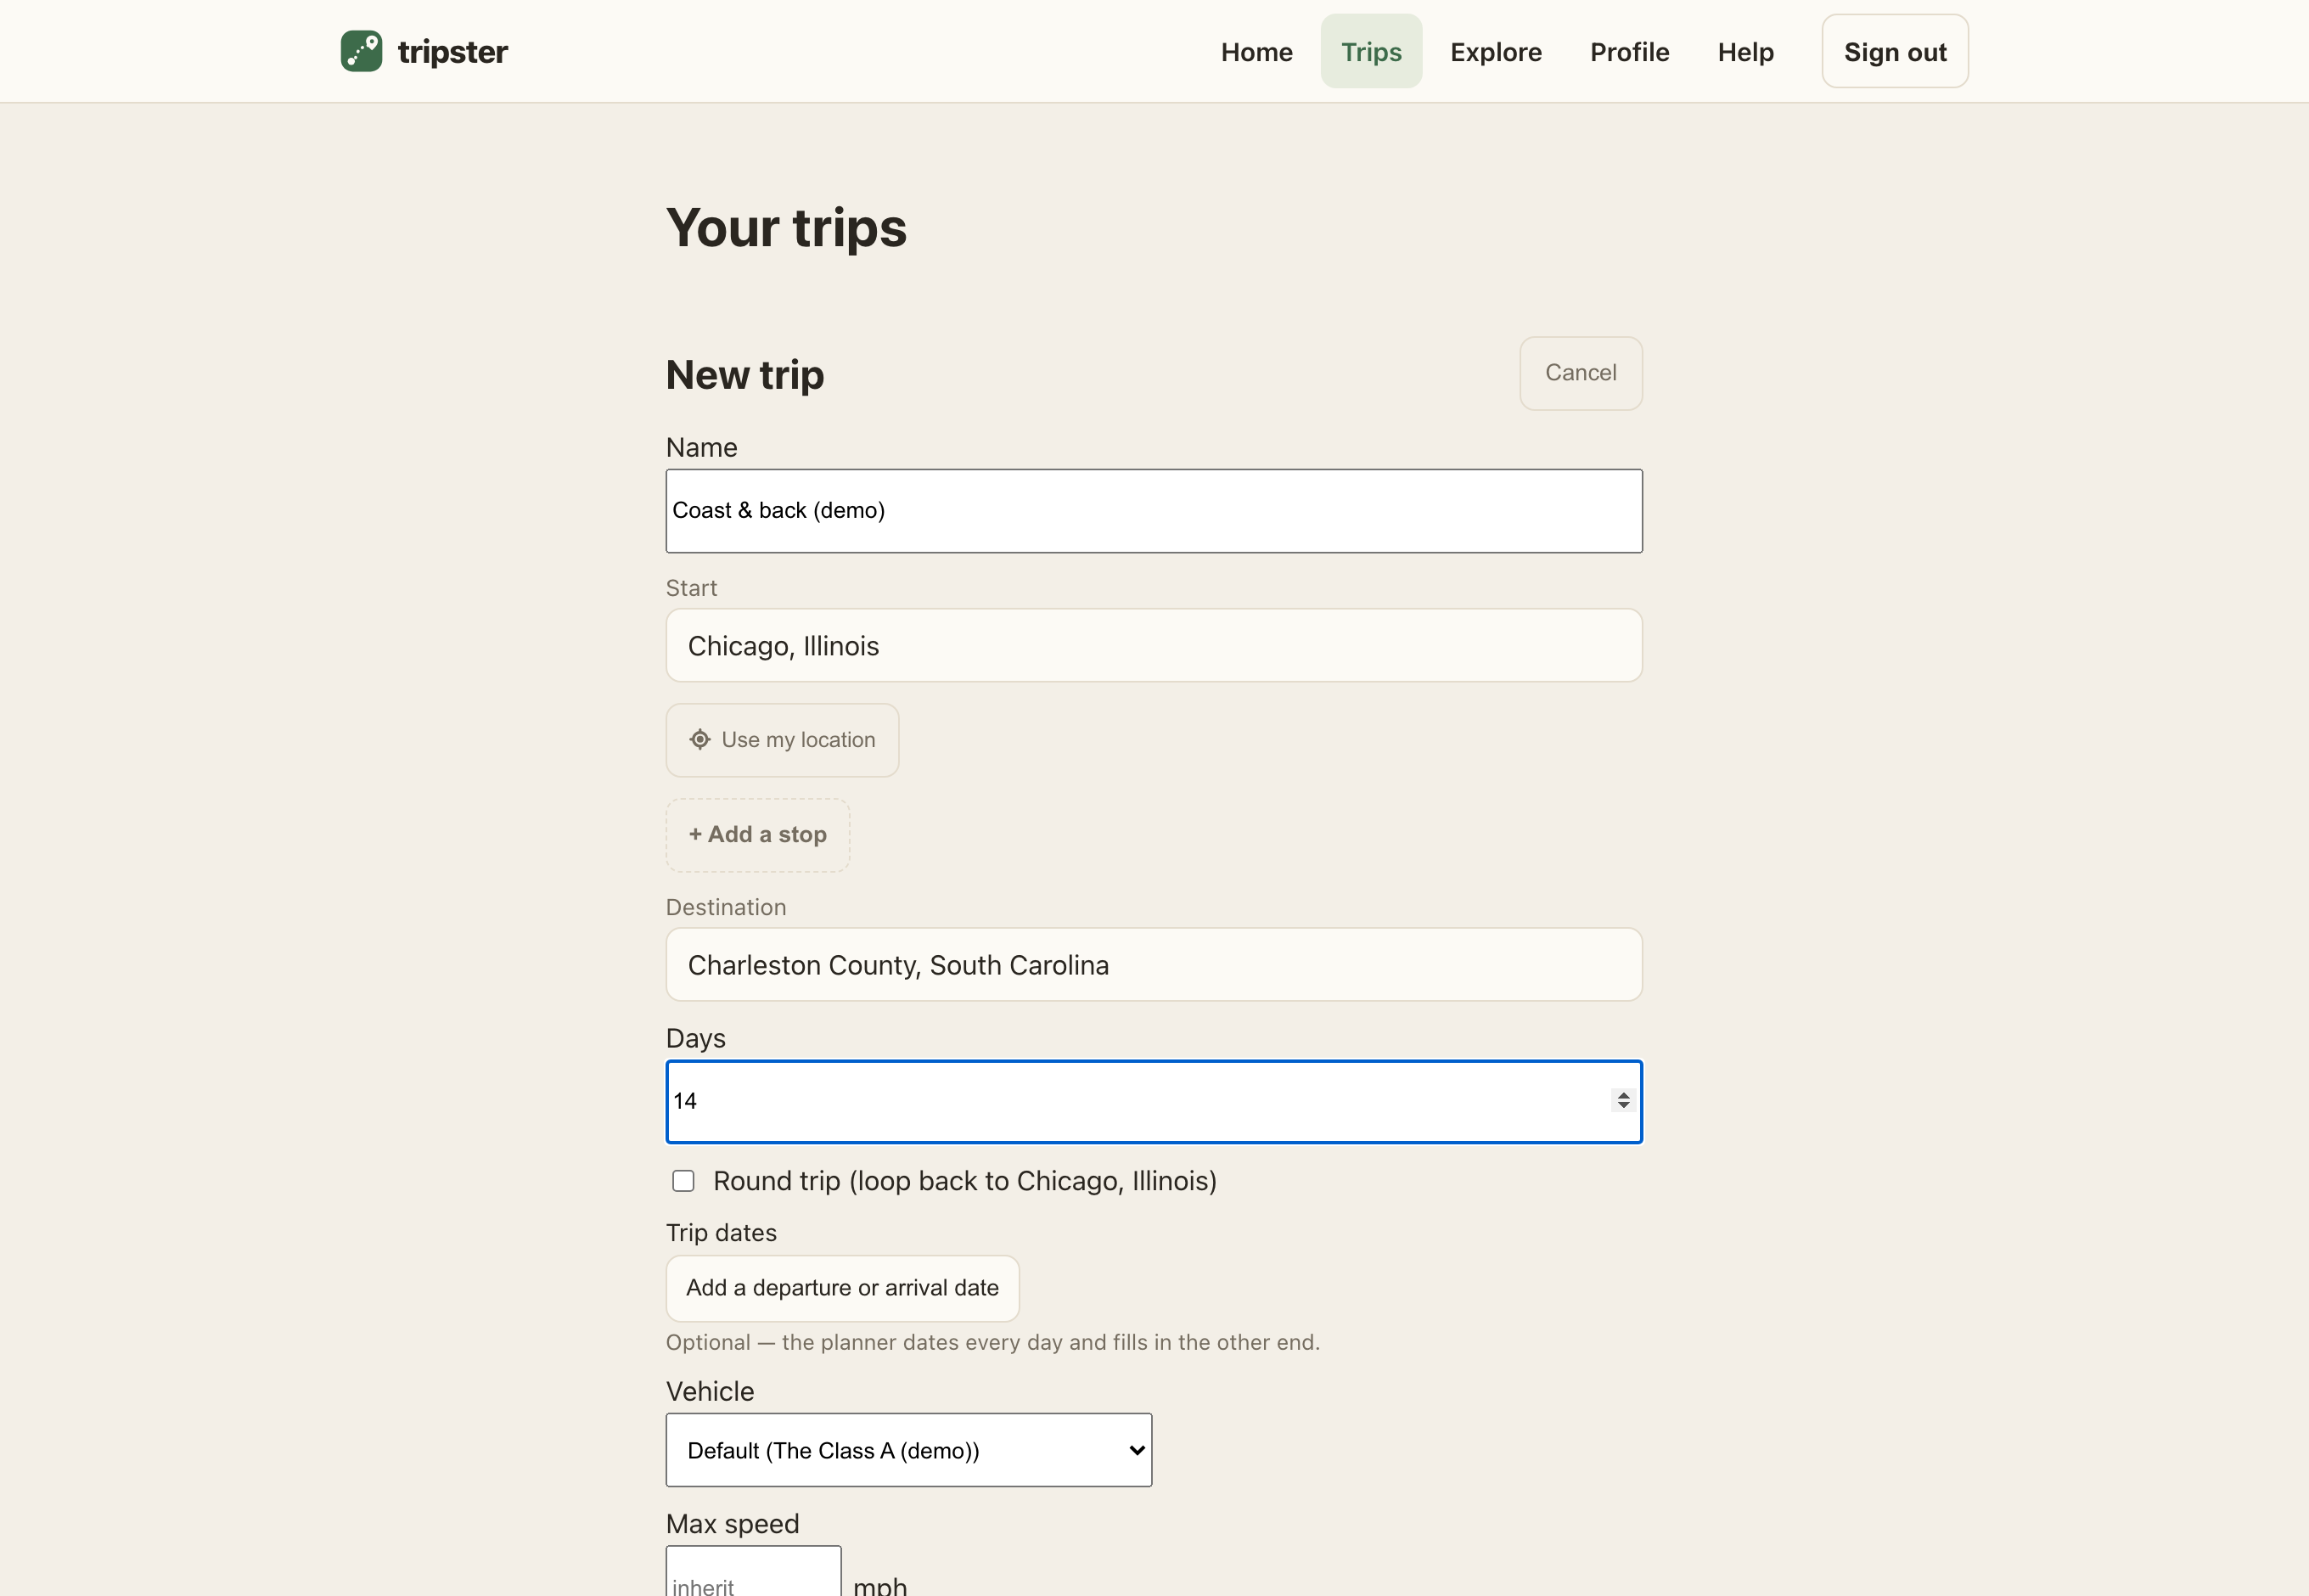This screenshot has width=2309, height=1596.
Task: Click the tripster logo icon
Action: pos(361,51)
